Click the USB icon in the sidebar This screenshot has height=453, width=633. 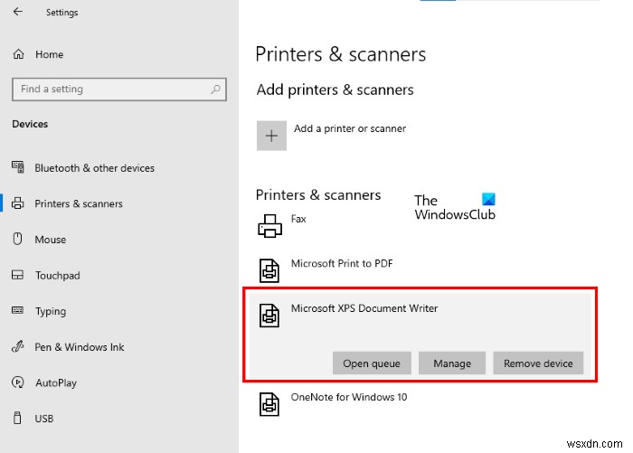pyautogui.click(x=17, y=418)
